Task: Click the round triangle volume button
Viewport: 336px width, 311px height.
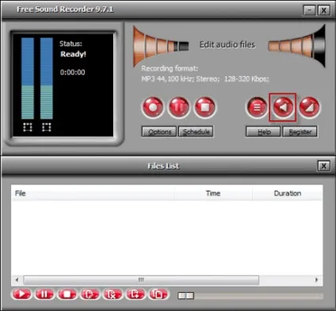Action: (x=309, y=108)
